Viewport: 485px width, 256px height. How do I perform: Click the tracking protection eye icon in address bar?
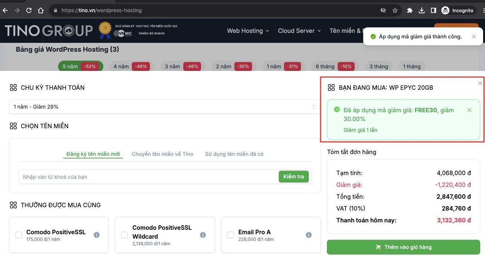(x=383, y=10)
